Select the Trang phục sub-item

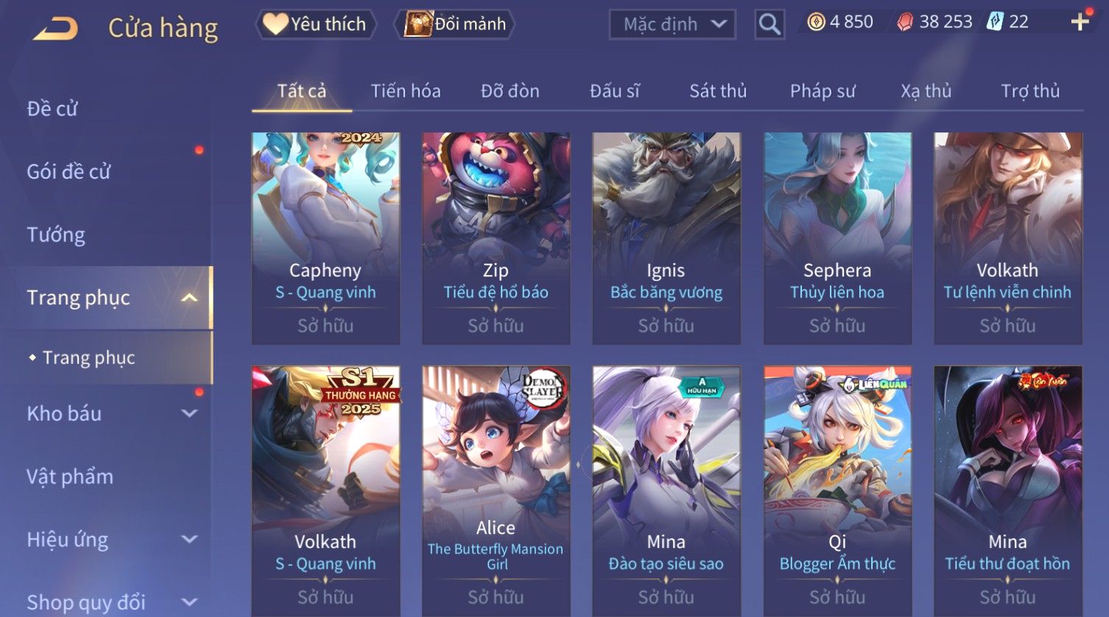(x=88, y=357)
